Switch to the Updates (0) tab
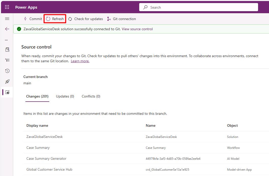 [x=65, y=97]
